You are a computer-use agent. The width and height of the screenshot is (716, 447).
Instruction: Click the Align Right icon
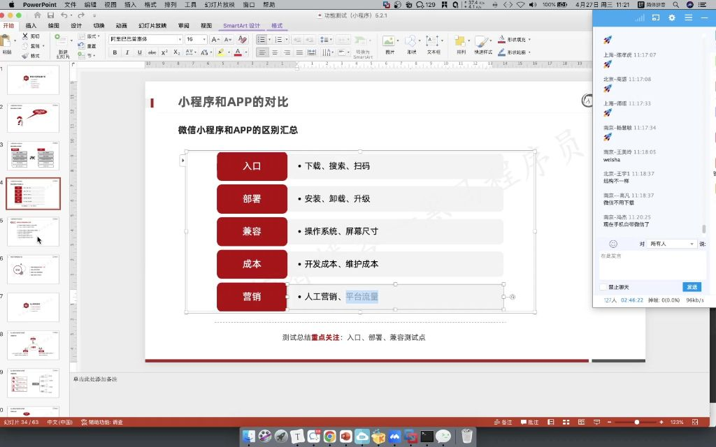287,52
